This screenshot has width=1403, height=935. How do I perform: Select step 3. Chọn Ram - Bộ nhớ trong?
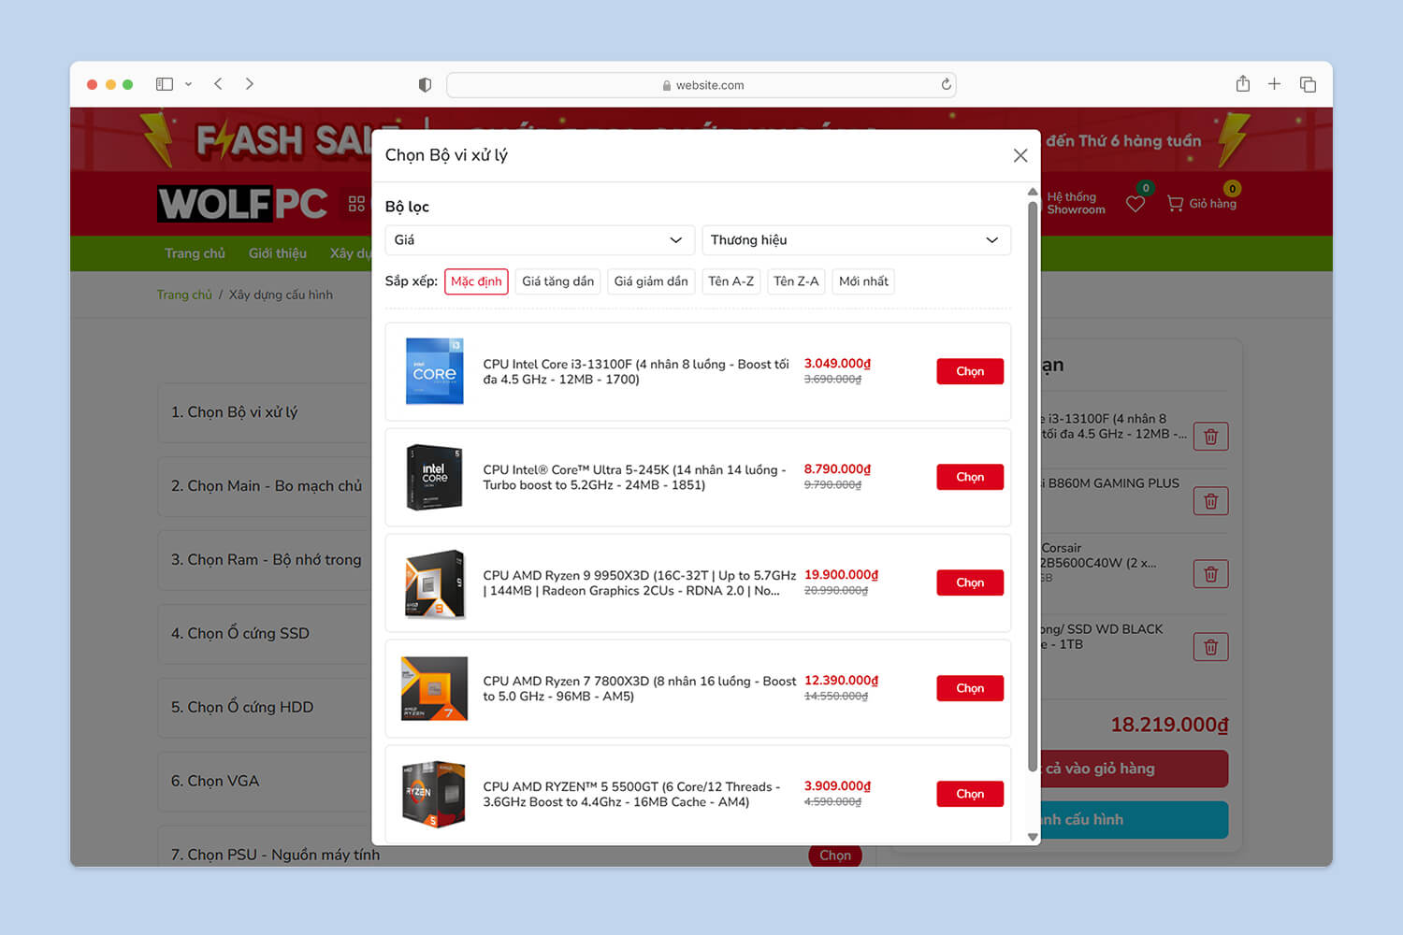tap(265, 560)
